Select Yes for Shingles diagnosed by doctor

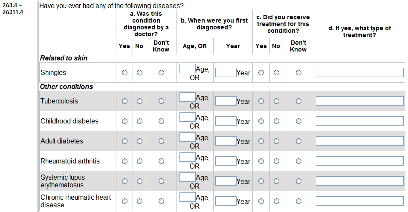tap(124, 73)
